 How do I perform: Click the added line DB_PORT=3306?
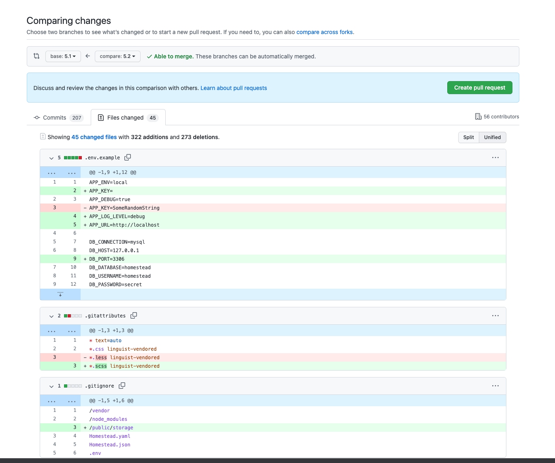tap(273, 259)
